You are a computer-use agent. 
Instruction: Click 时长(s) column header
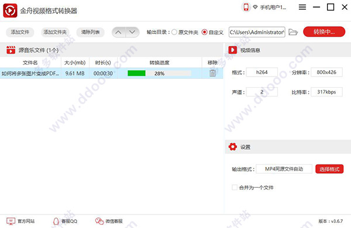click(103, 63)
